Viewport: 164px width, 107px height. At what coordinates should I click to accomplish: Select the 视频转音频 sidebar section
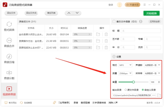9,91
